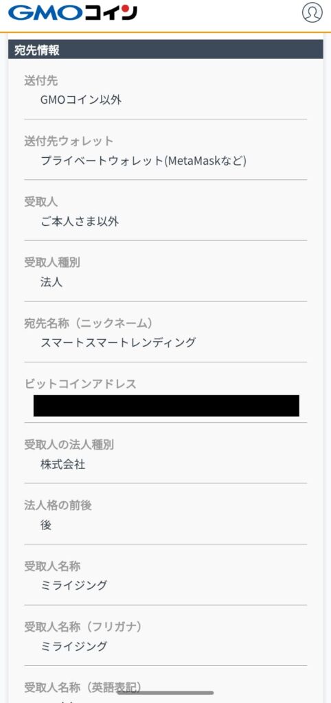This screenshot has width=331, height=703.
Task: Open the user account profile icon
Action: (x=312, y=12)
